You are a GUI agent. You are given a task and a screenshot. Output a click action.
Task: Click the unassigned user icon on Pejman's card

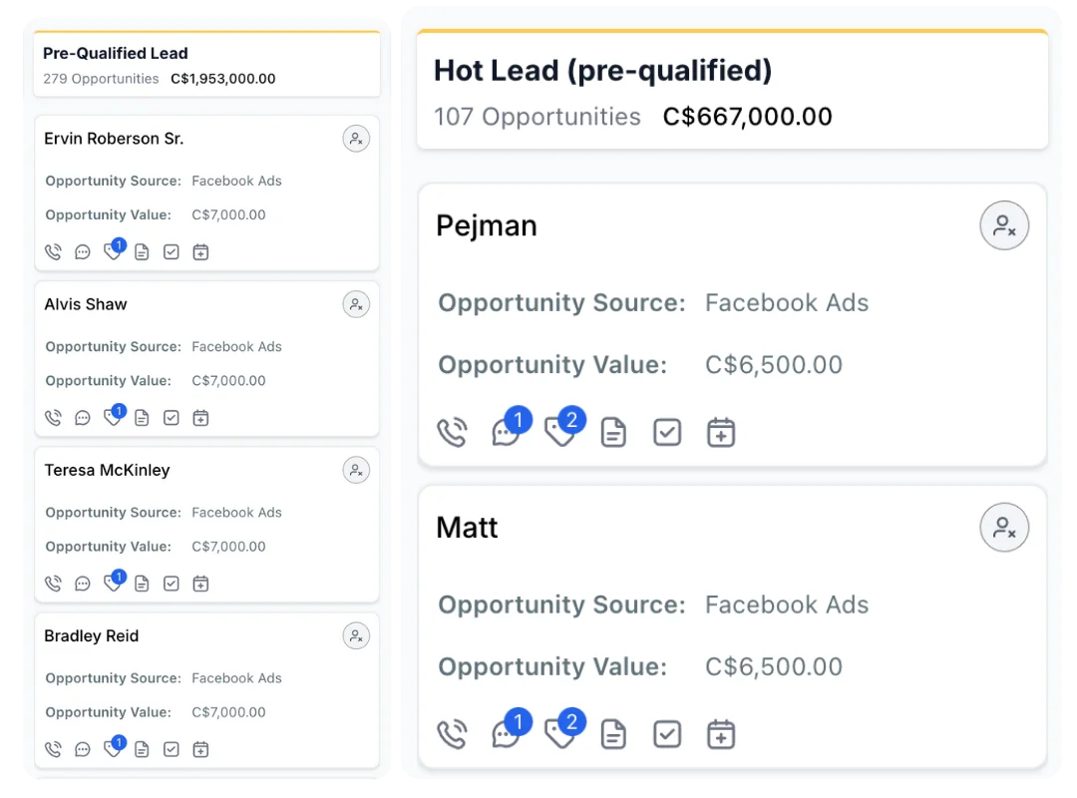(1004, 226)
